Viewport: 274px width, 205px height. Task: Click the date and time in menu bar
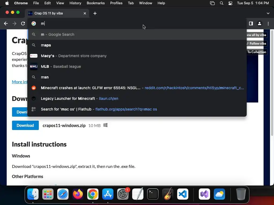[253, 3]
